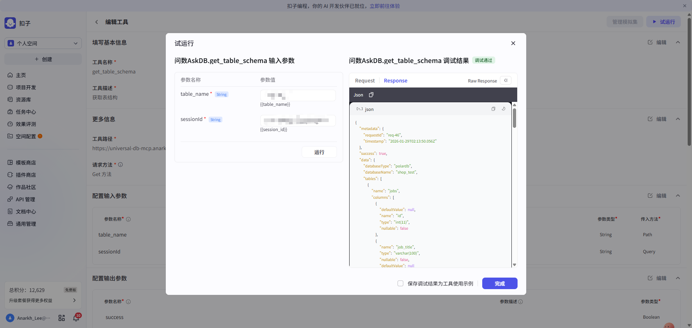
Task: Click info icon beside input 参数名称
Action: coord(128,219)
